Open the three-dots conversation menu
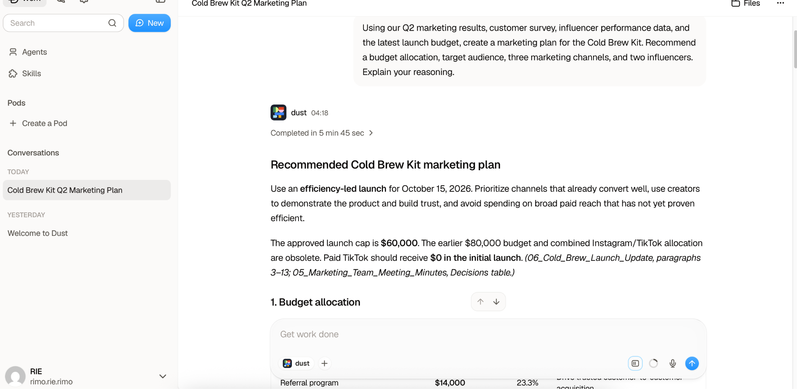 pyautogui.click(x=780, y=3)
